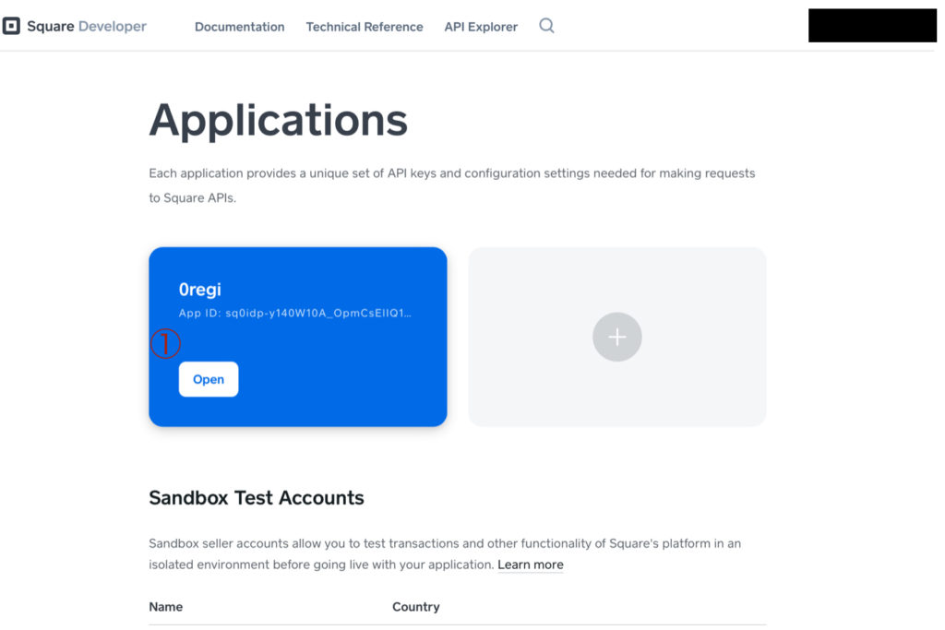Click the Country column header
Screen dimensions: 945x630
pyautogui.click(x=415, y=607)
